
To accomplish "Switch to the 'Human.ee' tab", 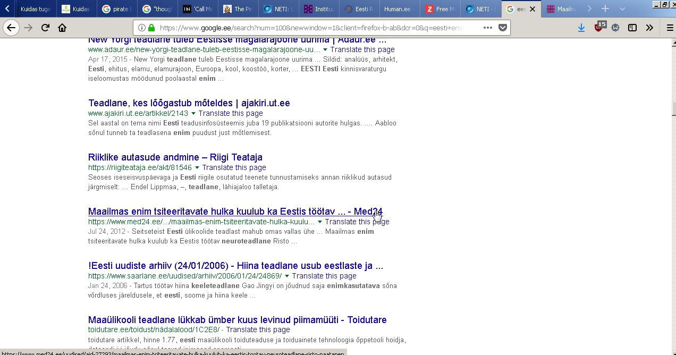I will pos(400,9).
